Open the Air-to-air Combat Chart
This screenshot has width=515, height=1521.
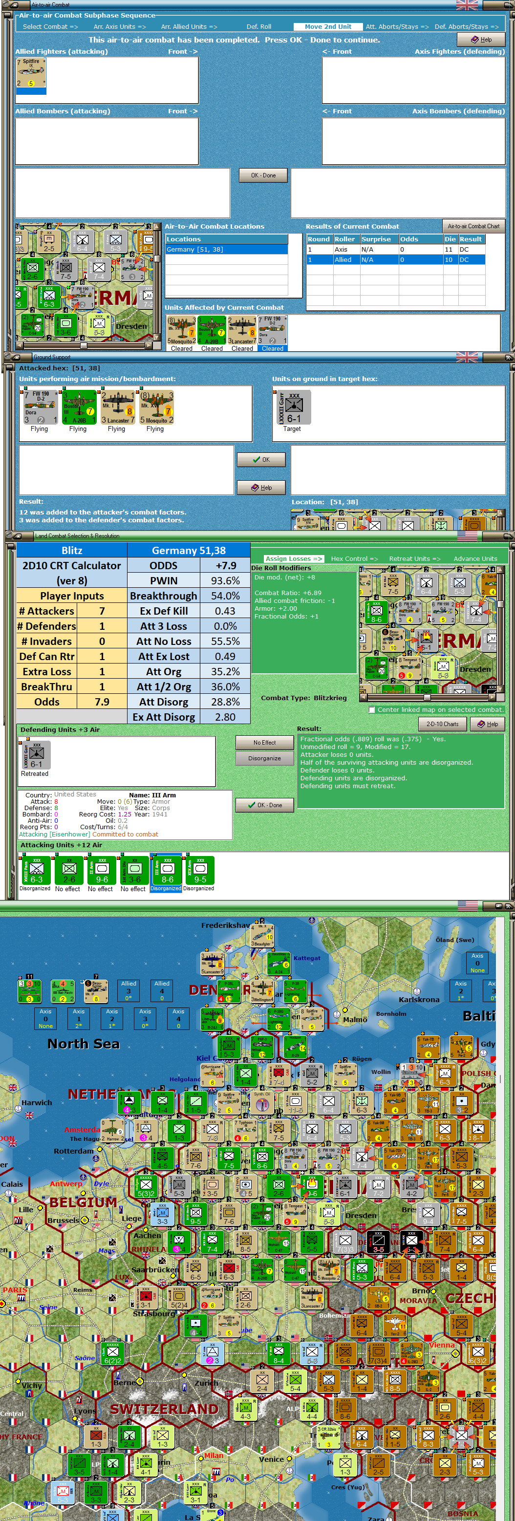point(473,226)
